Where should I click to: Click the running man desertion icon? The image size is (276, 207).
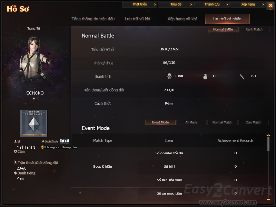tap(16, 162)
